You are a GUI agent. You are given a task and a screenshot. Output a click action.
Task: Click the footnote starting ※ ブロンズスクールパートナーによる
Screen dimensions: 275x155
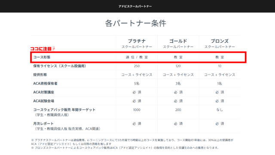[x=125, y=148]
